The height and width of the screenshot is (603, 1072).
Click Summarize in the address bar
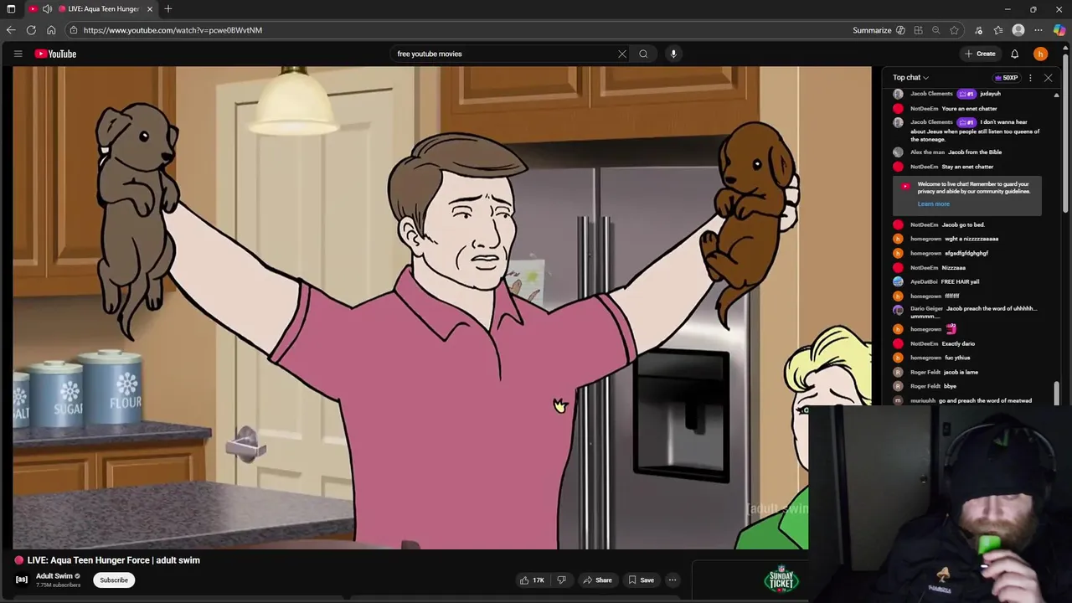[x=872, y=30]
